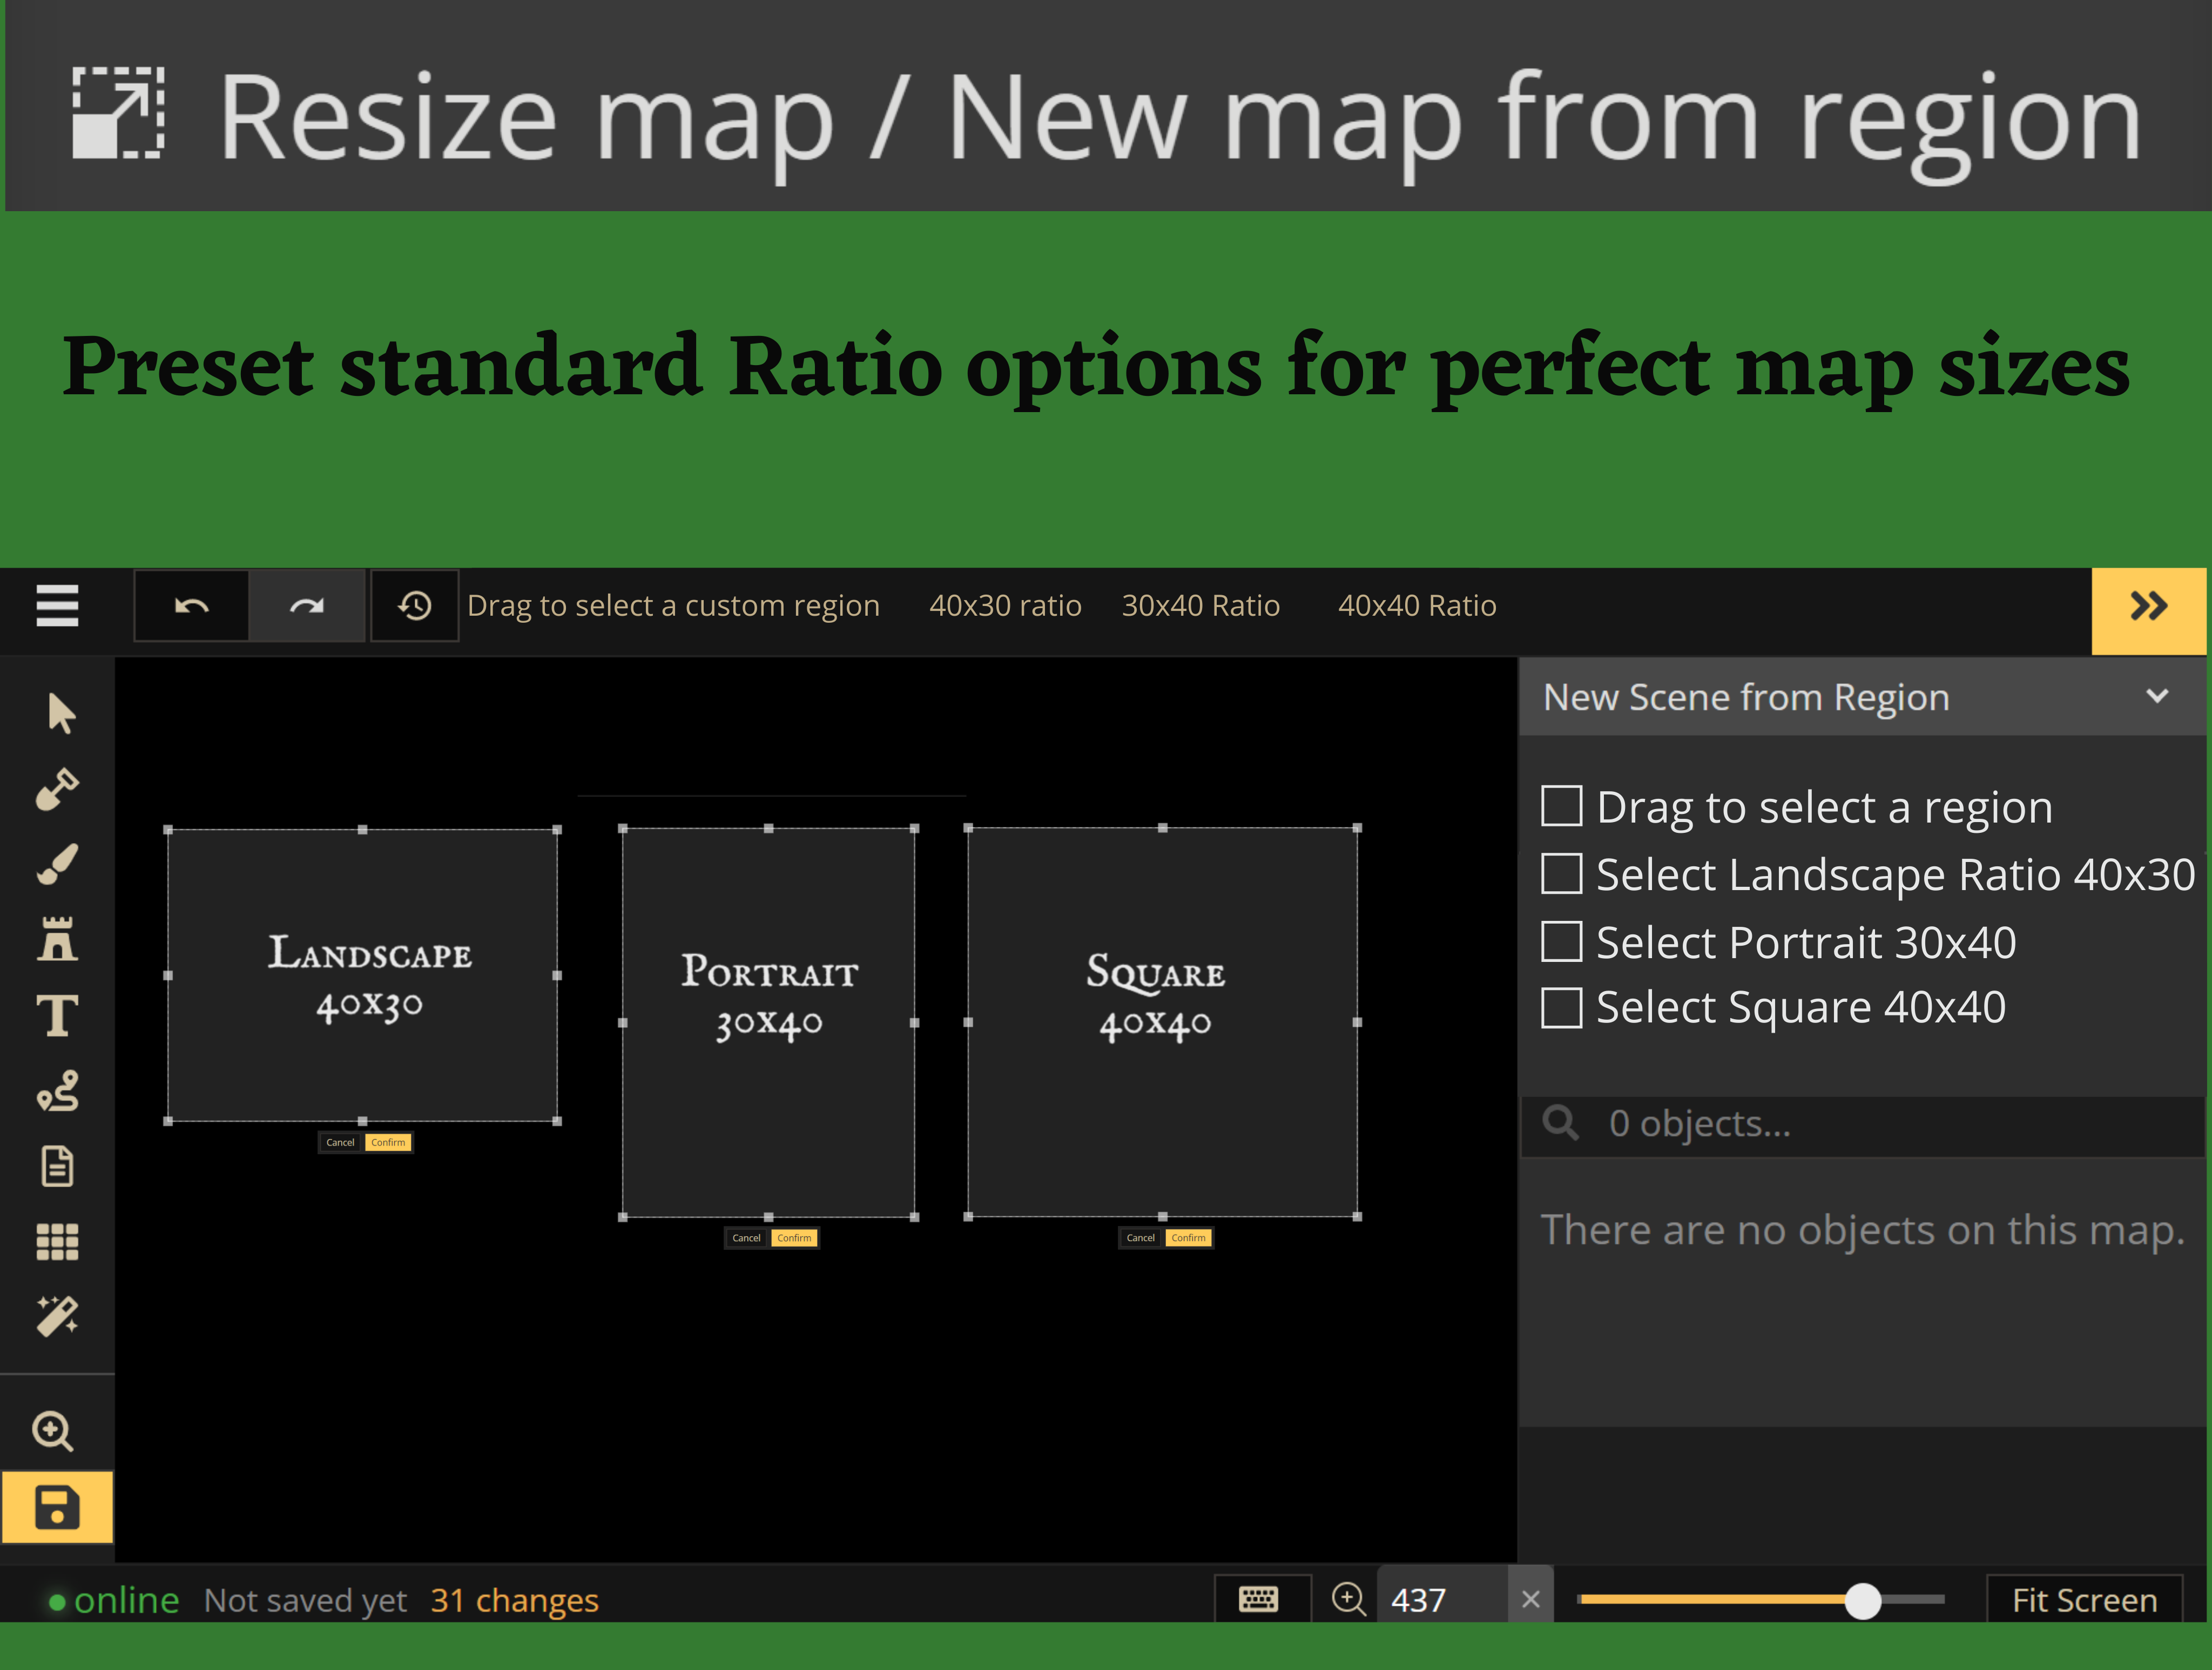2212x1670 pixels.
Task: Tick Select Square 40x40 checkbox
Action: pos(1561,1007)
